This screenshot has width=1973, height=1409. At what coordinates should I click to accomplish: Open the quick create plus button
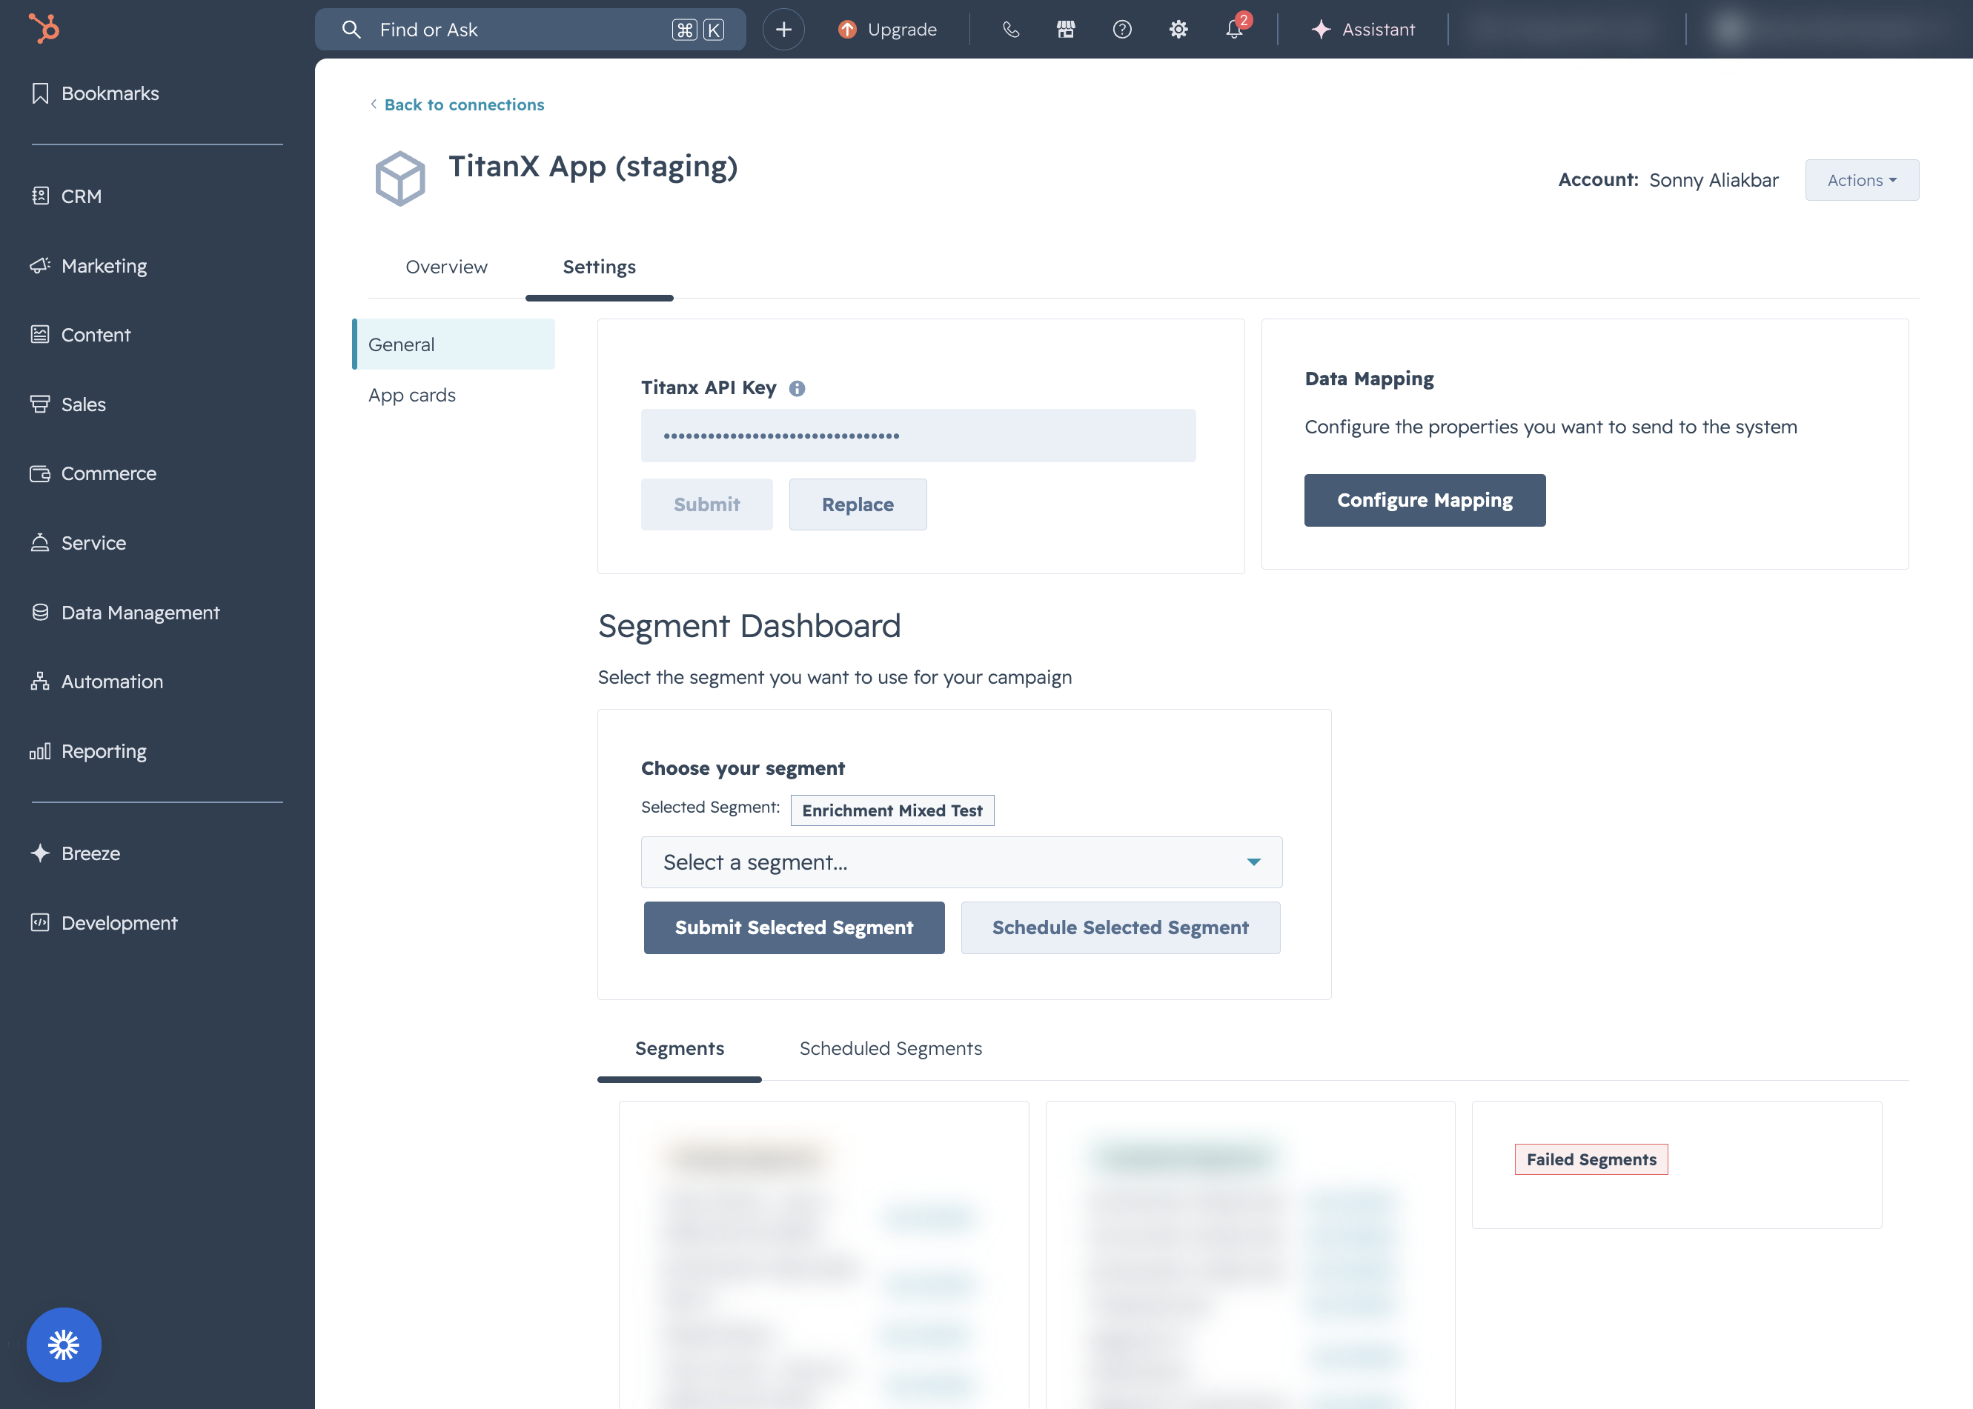[x=783, y=30]
